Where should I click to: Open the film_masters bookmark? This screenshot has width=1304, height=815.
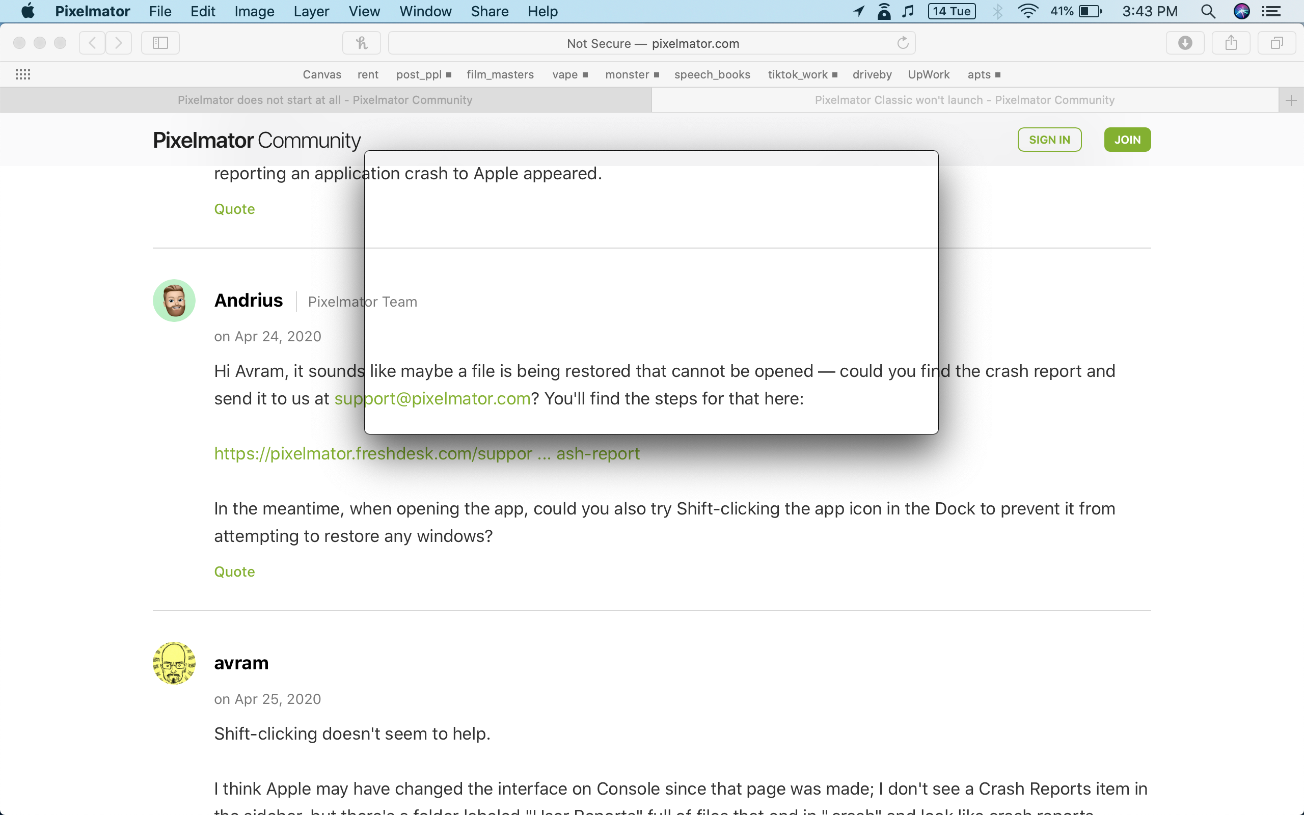[500, 74]
